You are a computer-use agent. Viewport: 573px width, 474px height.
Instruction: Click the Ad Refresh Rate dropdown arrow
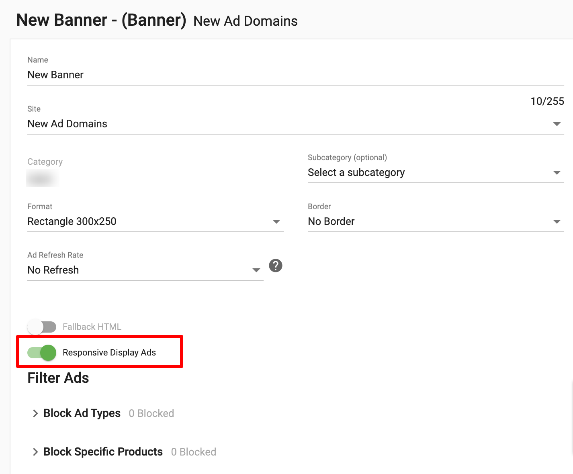pos(256,270)
